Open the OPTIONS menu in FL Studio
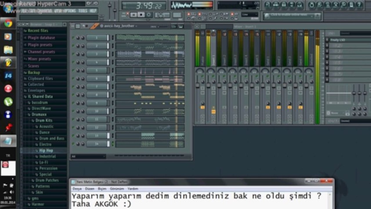The width and height of the screenshot is (371, 209). (69, 11)
